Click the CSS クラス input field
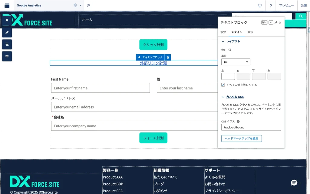The width and height of the screenshot is (310, 194). pos(251,127)
